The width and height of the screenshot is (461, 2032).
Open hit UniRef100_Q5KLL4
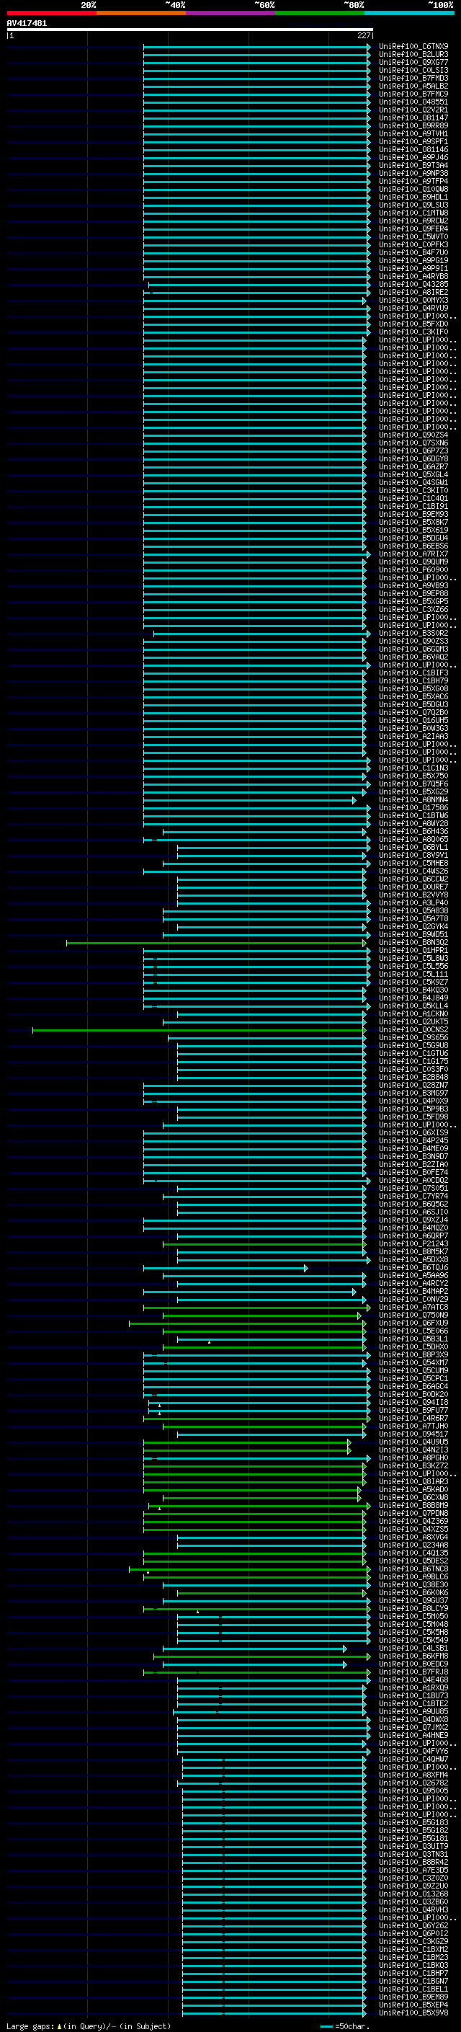(413, 1006)
